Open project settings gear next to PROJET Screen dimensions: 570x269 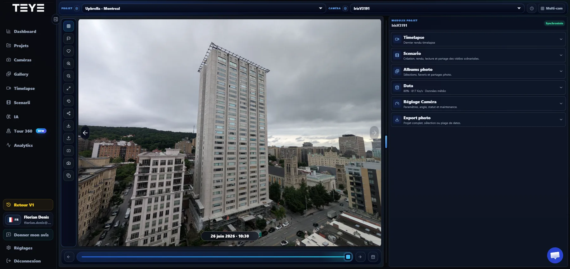click(x=77, y=9)
